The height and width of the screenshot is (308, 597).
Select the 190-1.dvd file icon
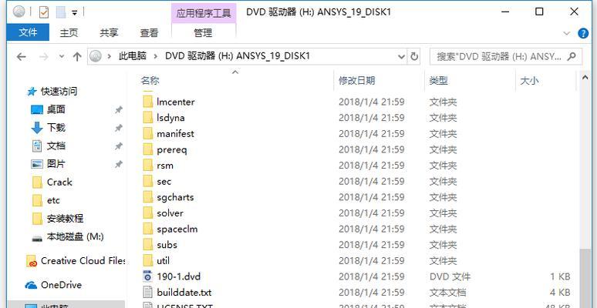pos(147,276)
